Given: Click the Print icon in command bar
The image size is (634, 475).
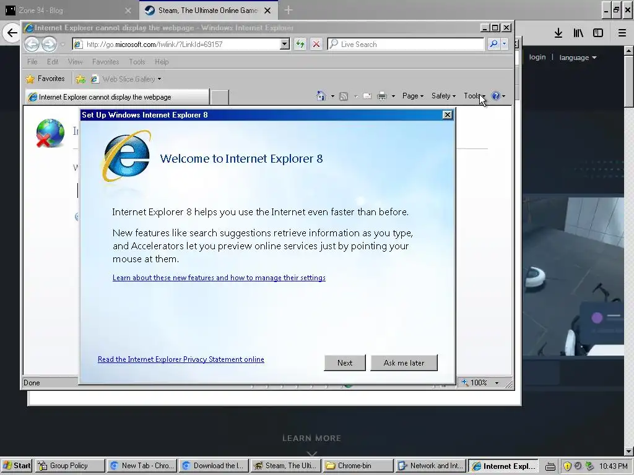Looking at the screenshot, I should click(x=381, y=96).
